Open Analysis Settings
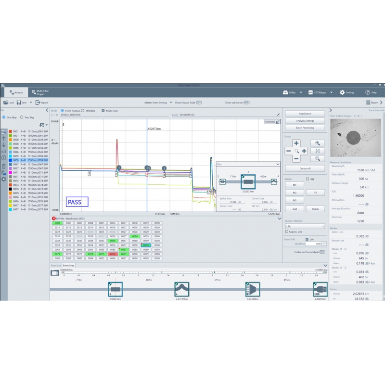Viewport: 385px width, 385px height. coord(305,121)
